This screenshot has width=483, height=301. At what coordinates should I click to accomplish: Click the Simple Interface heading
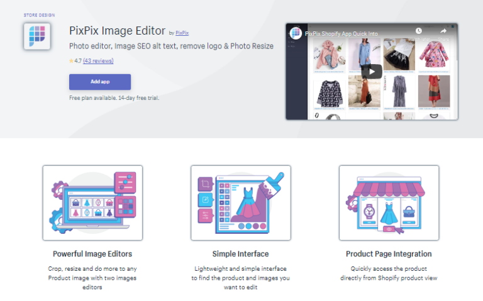(241, 254)
